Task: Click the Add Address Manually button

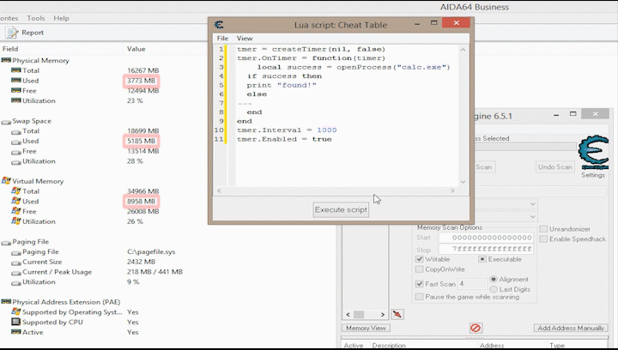Action: click(x=570, y=328)
